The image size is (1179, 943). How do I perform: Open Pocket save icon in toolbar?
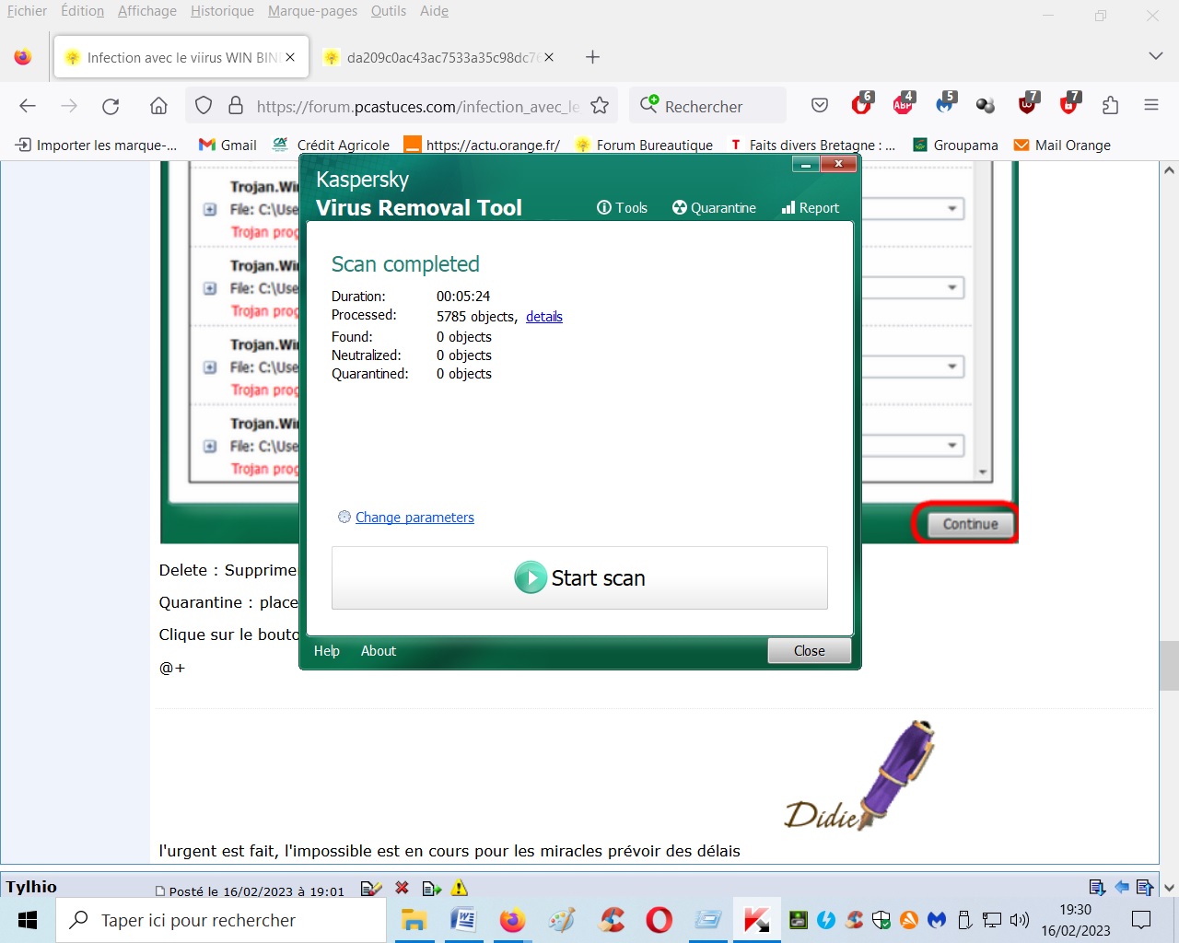[820, 106]
